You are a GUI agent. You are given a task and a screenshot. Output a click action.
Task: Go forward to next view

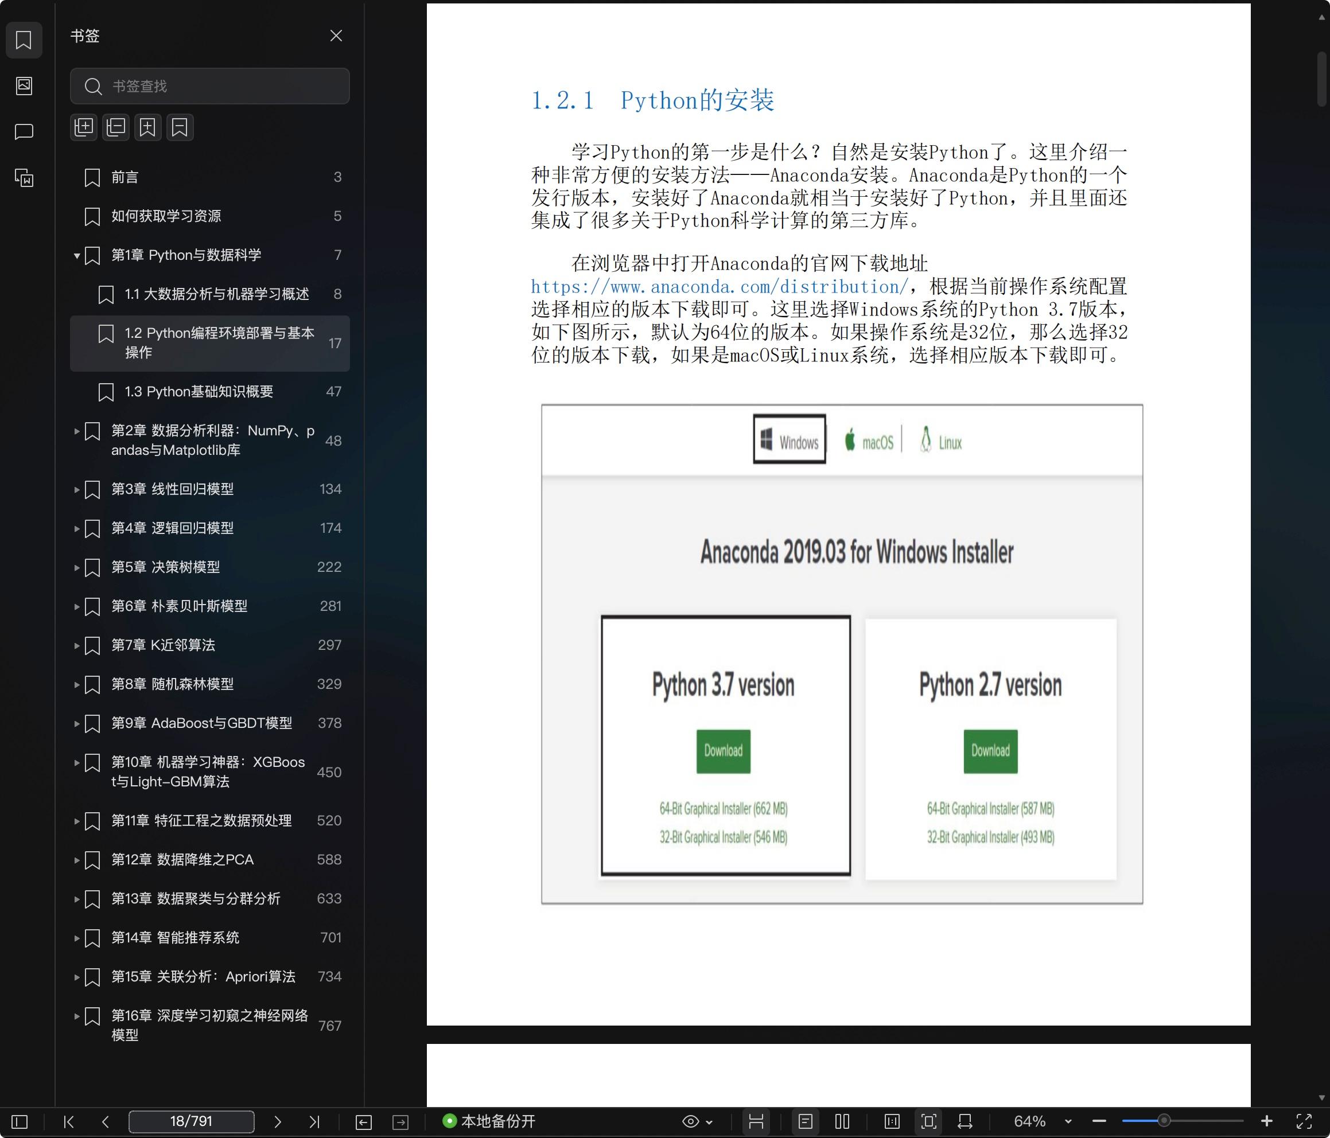pyautogui.click(x=400, y=1121)
